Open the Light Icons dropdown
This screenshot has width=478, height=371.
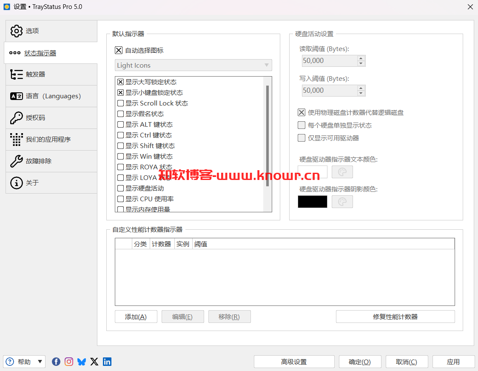coord(193,65)
